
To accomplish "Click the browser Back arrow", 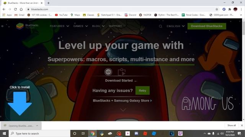I will click(4, 9).
